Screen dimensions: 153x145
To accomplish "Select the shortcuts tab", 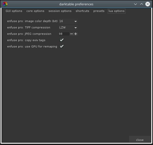I will click(x=82, y=11).
